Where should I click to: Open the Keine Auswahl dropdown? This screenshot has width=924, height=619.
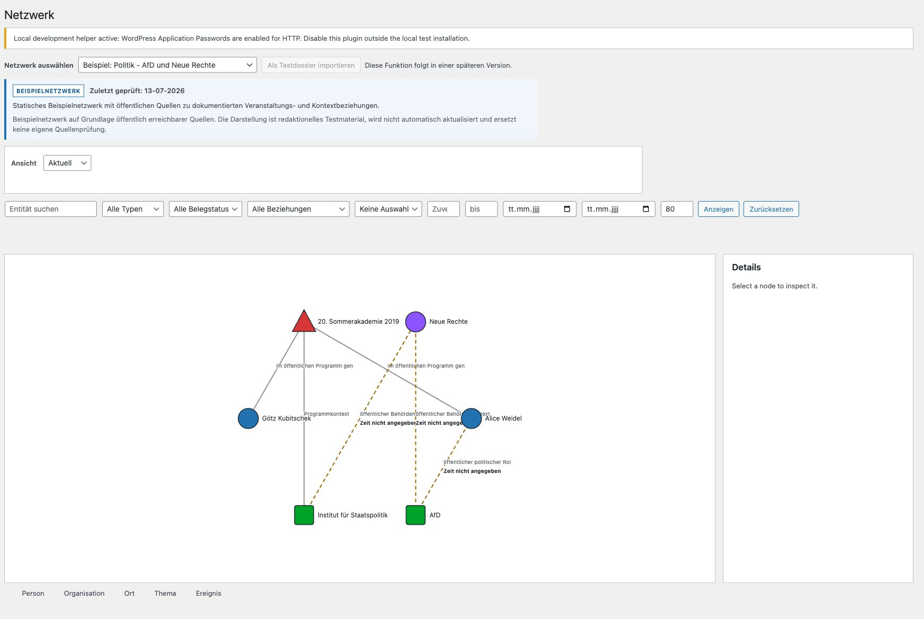[x=388, y=209]
